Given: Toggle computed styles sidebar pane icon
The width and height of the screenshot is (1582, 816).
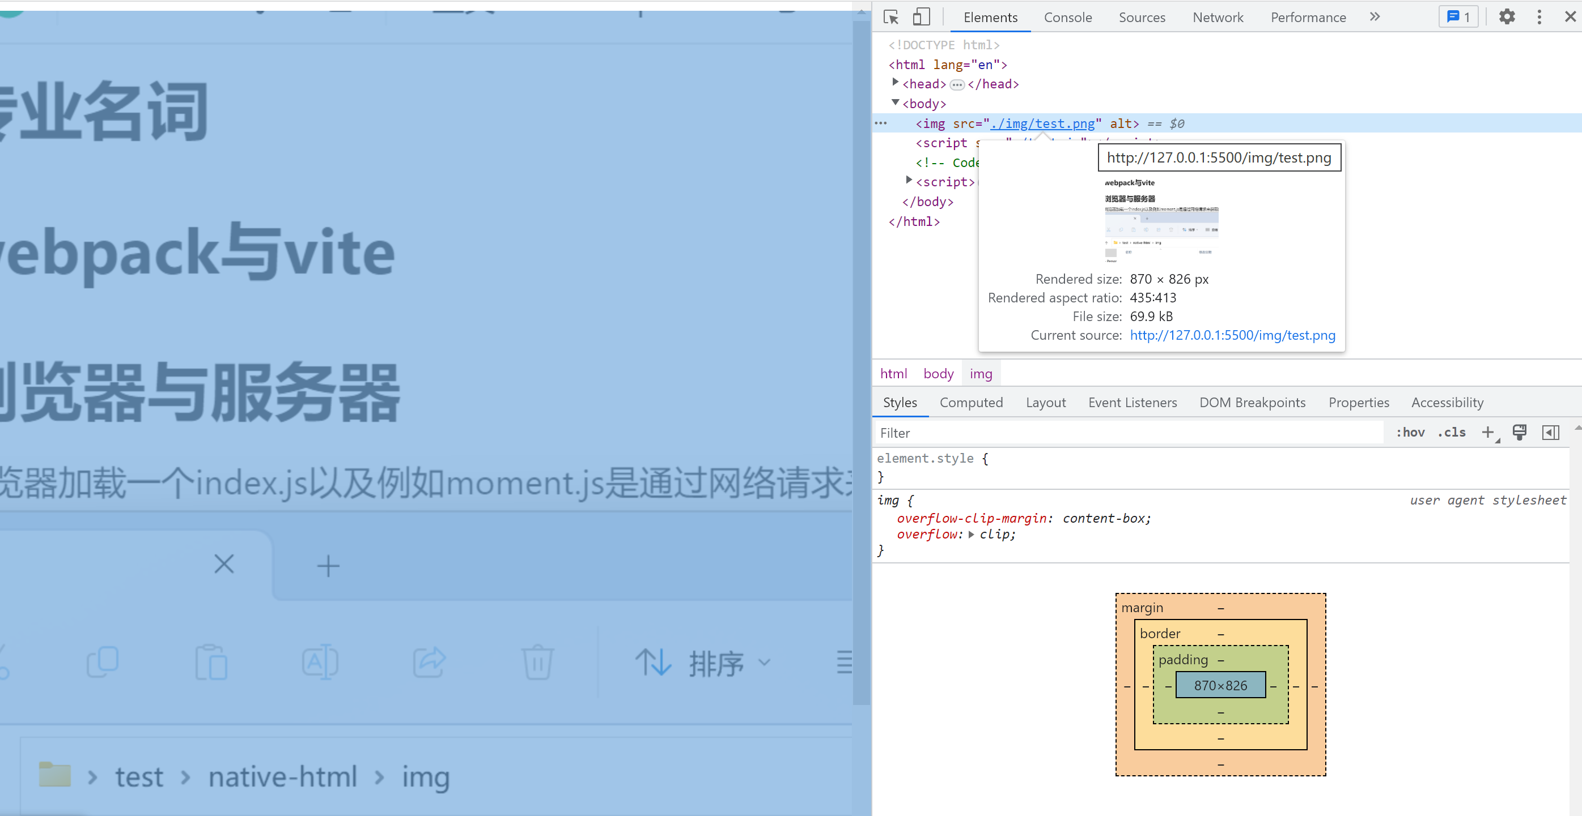Looking at the screenshot, I should (1550, 433).
